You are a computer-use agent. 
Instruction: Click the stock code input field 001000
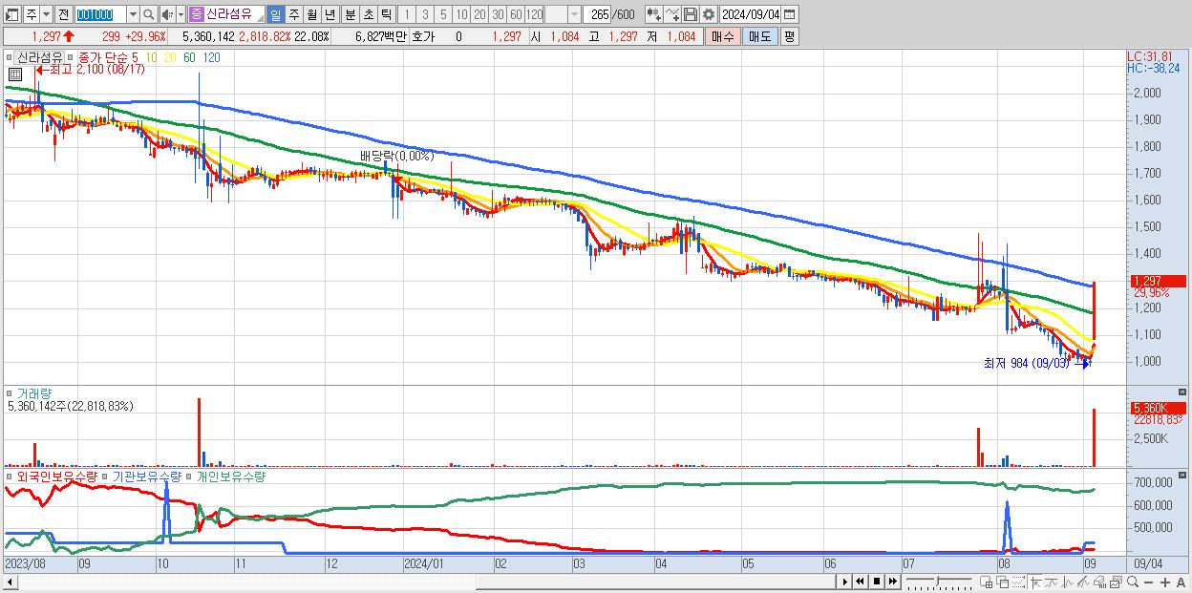(100, 15)
